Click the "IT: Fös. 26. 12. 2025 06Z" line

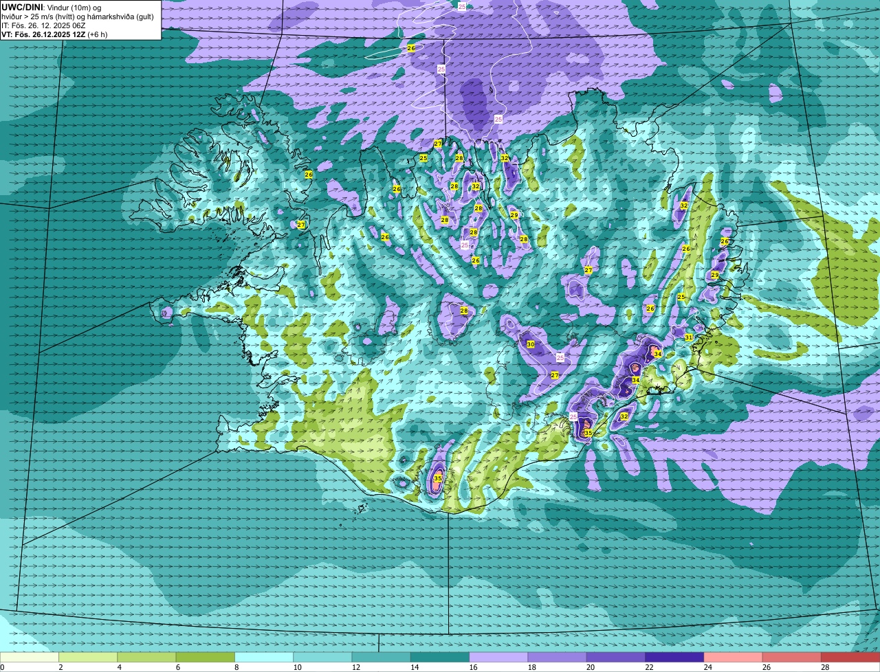tap(43, 25)
